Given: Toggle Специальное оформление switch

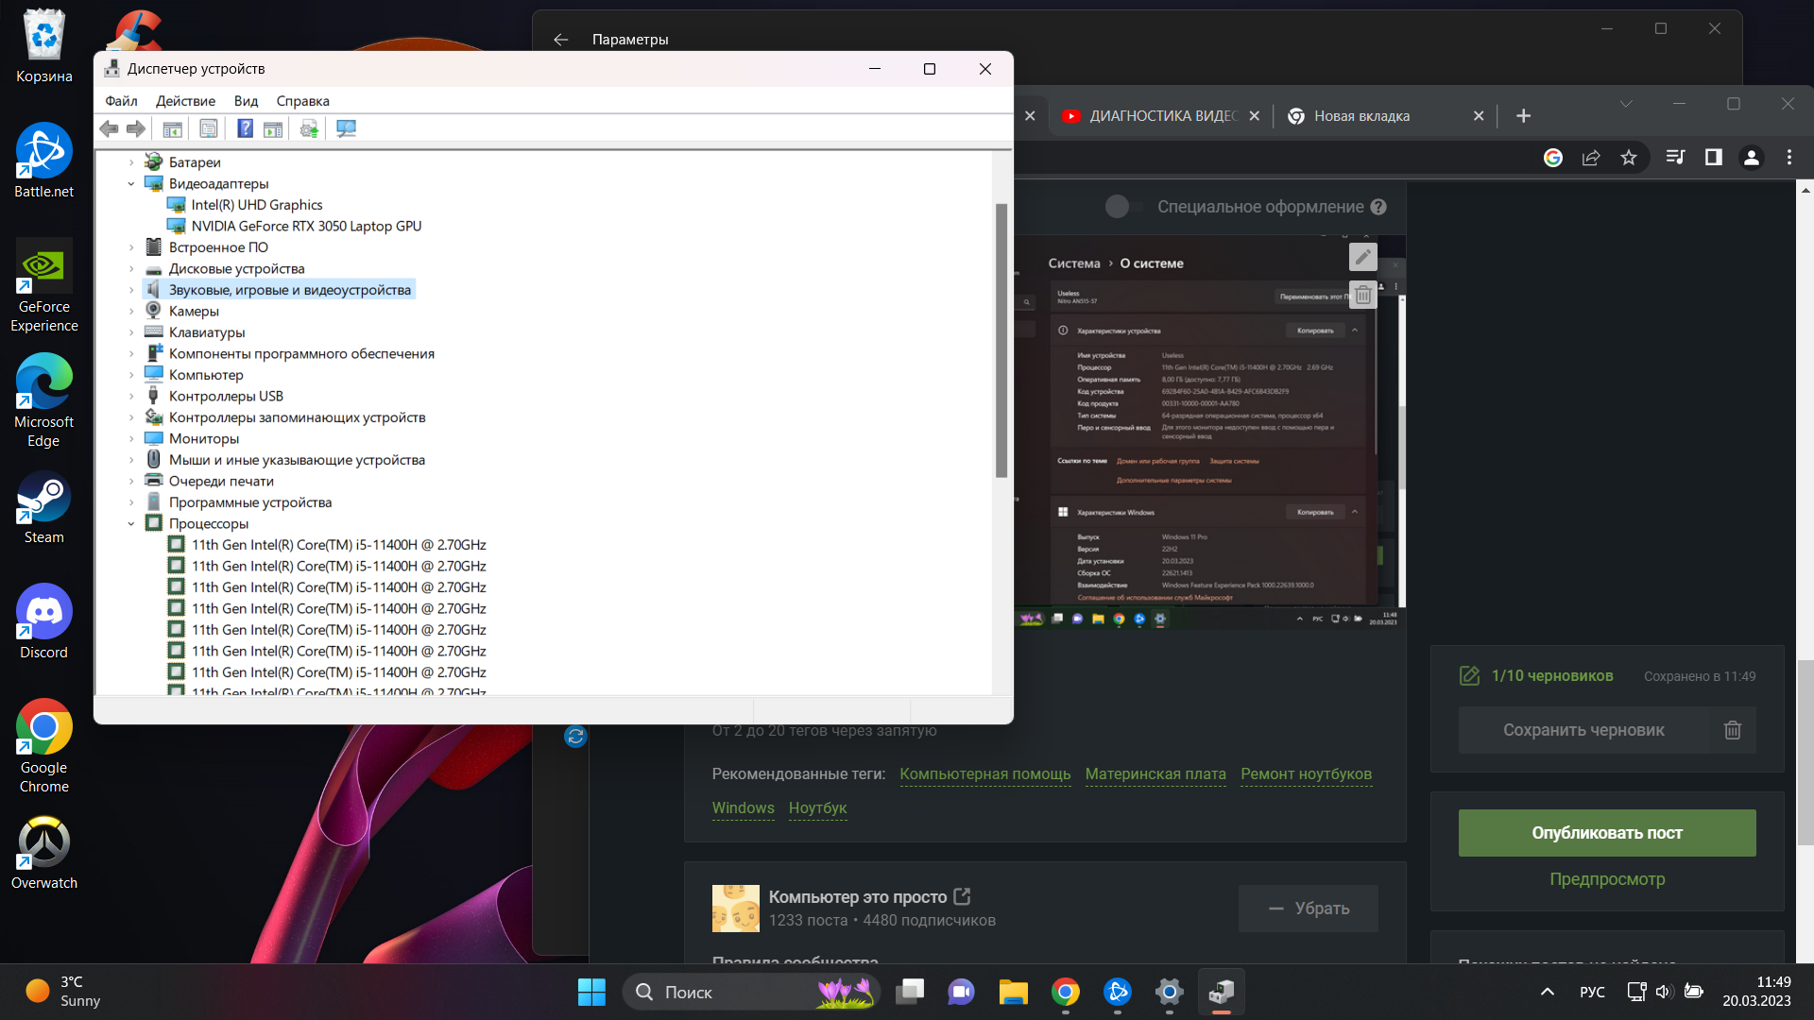Looking at the screenshot, I should (1115, 206).
